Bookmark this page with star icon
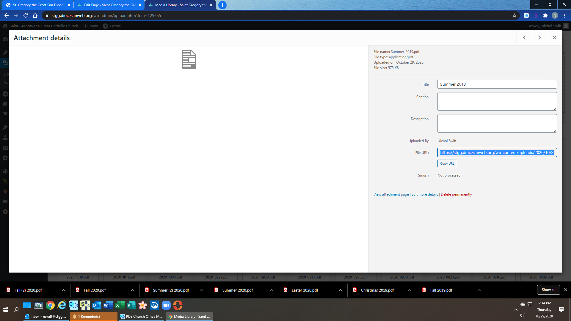This screenshot has height=321, width=571. pyautogui.click(x=514, y=15)
